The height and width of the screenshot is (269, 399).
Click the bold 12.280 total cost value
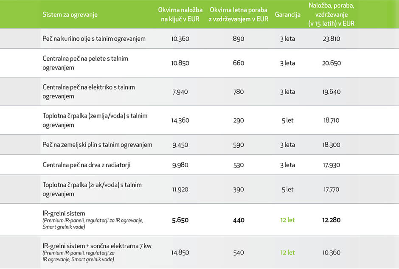pos(332,220)
